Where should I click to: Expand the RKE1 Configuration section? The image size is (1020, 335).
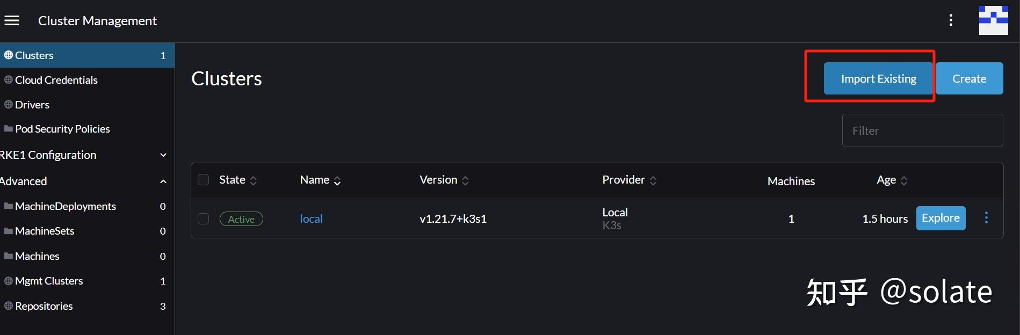(163, 155)
